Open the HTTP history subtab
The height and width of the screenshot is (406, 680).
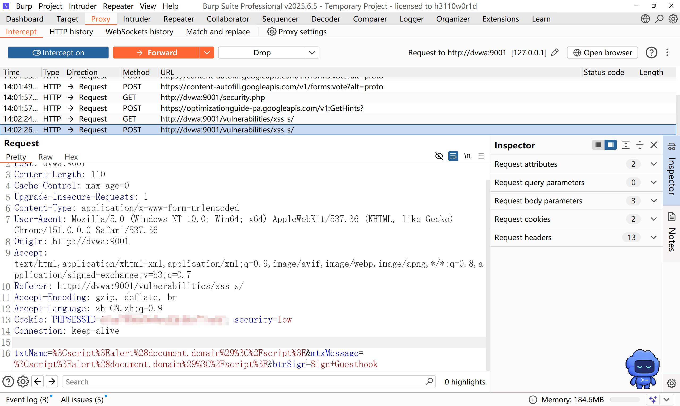[x=71, y=32]
